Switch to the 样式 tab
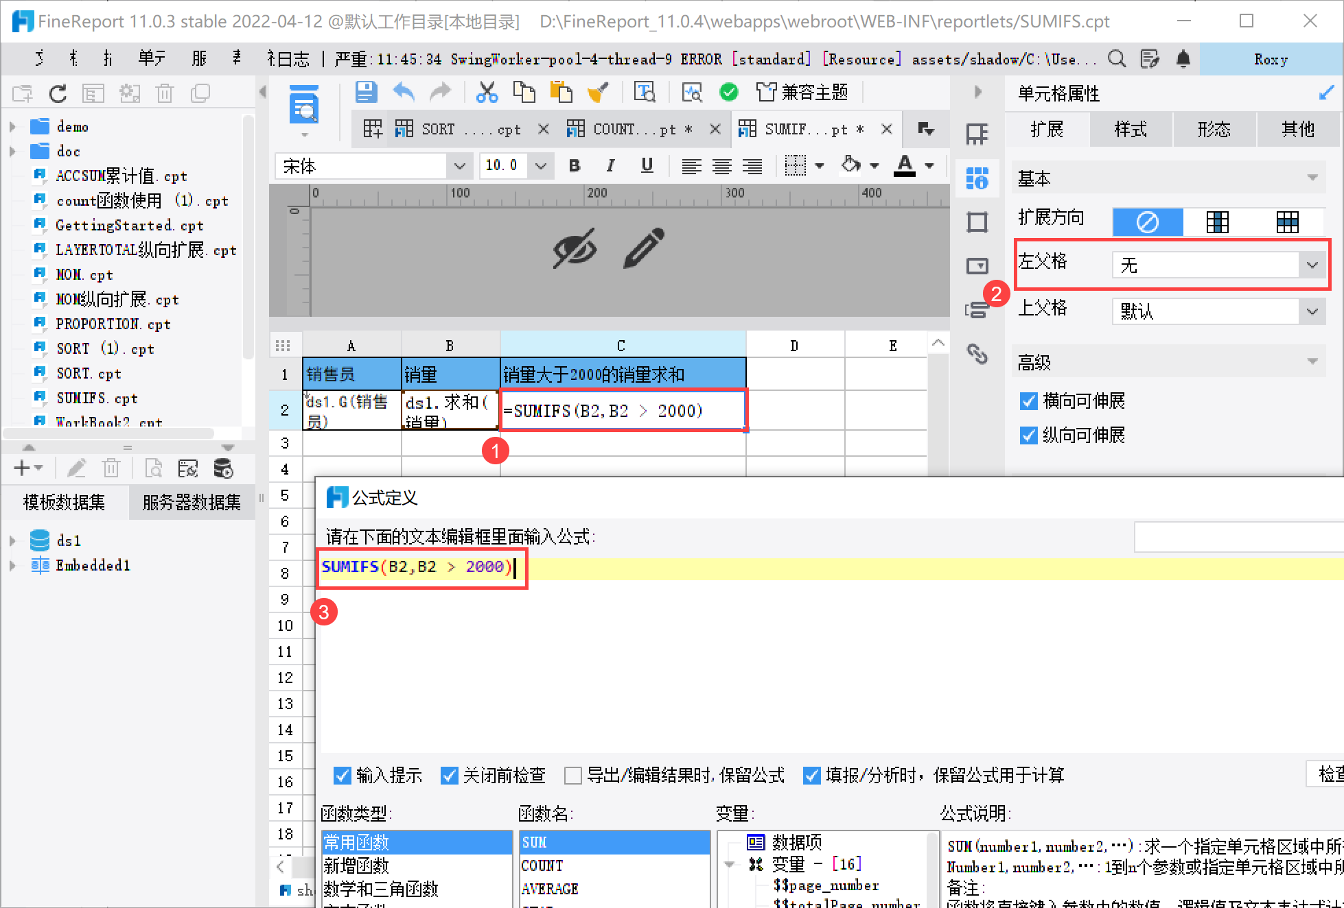Viewport: 1344px width, 908px height. 1130,130
